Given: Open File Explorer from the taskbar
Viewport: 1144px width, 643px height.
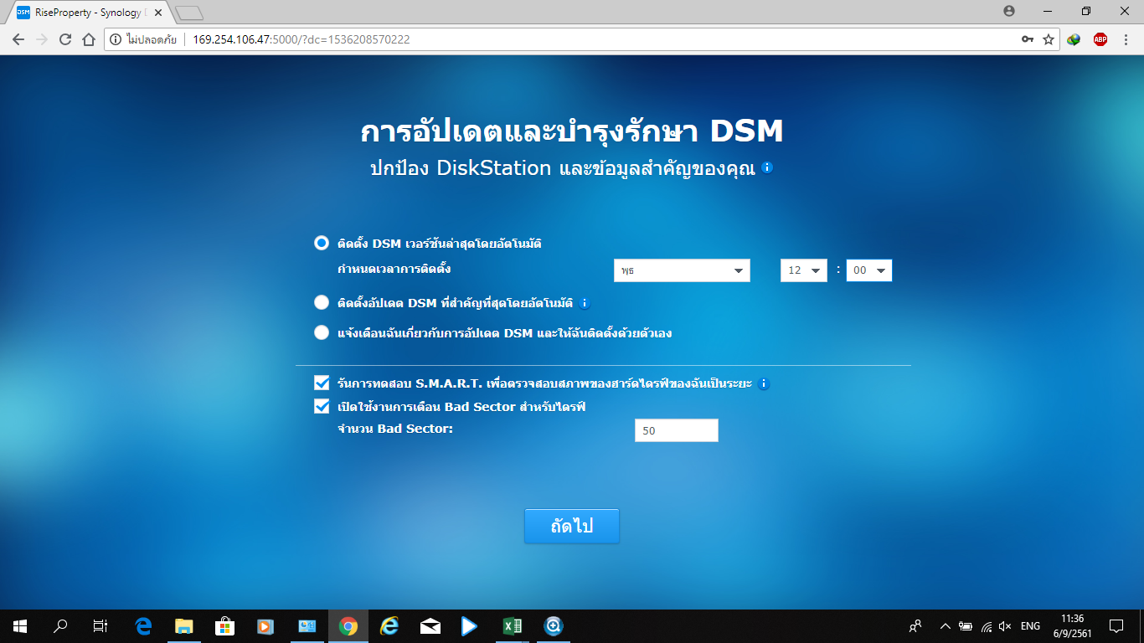Looking at the screenshot, I should pyautogui.click(x=184, y=625).
